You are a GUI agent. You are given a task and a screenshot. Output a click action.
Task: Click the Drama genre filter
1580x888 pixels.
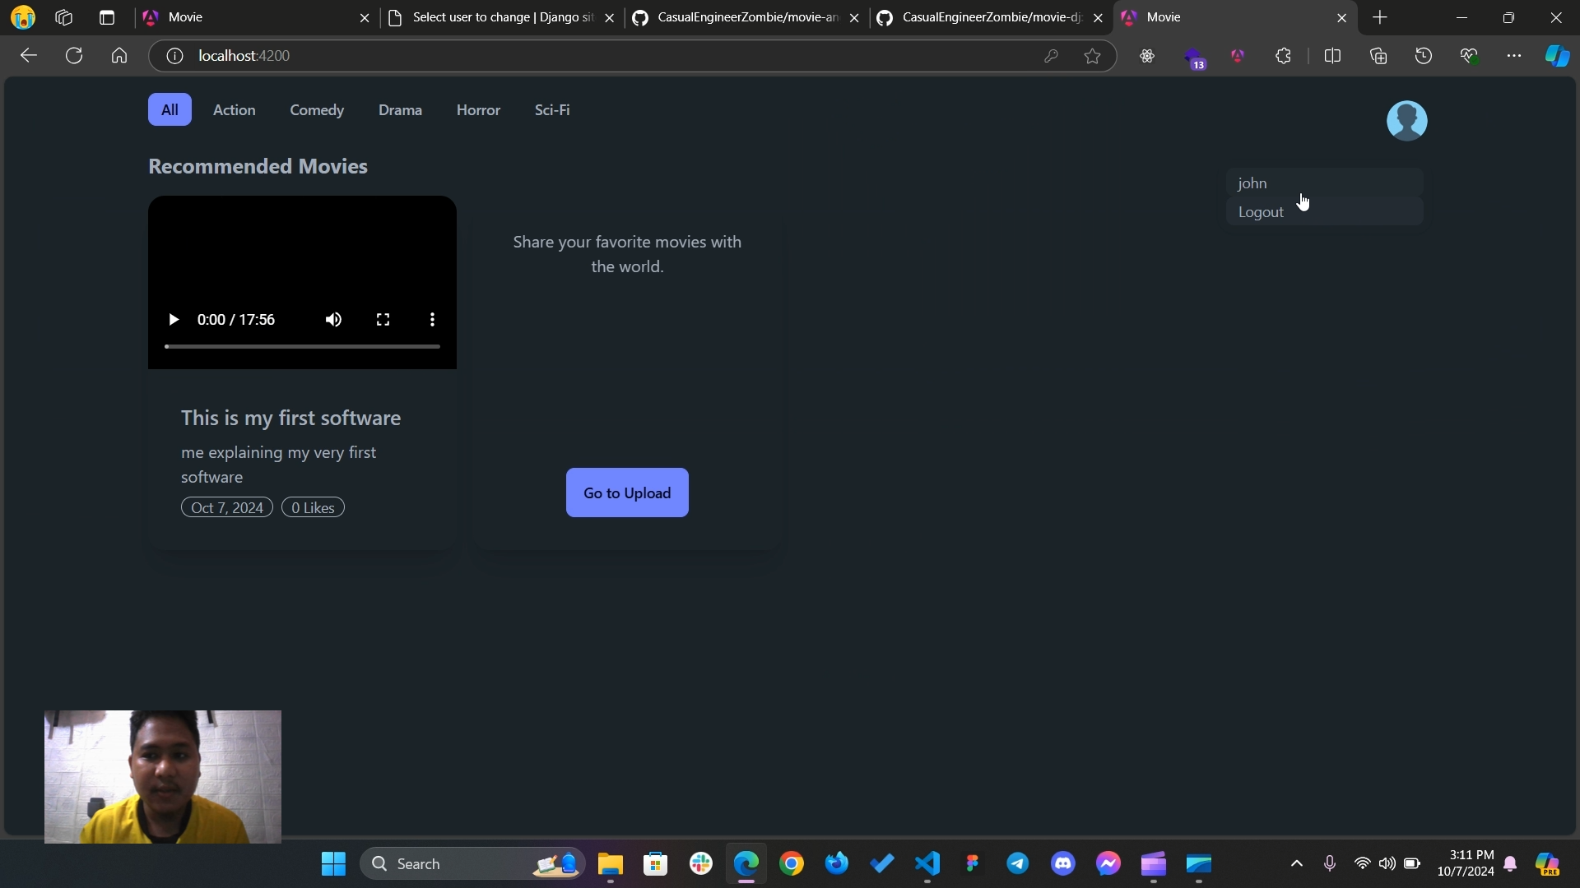(401, 109)
